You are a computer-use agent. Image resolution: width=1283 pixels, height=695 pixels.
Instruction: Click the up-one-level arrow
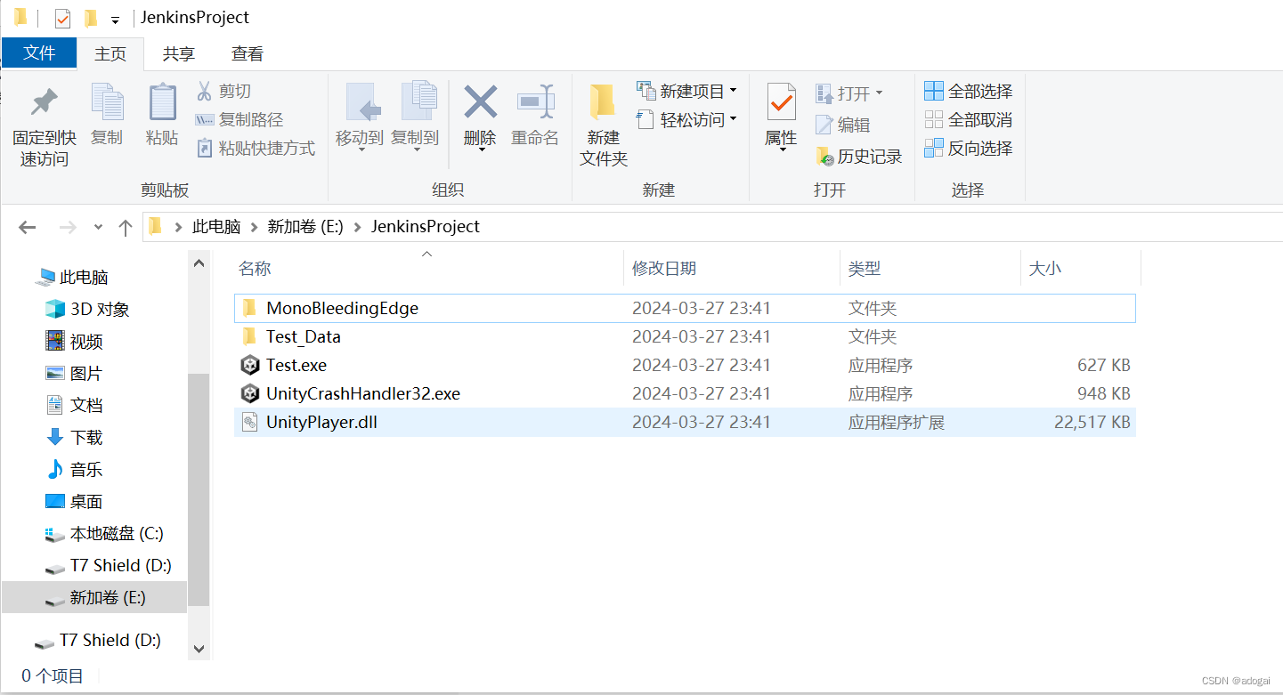point(126,227)
